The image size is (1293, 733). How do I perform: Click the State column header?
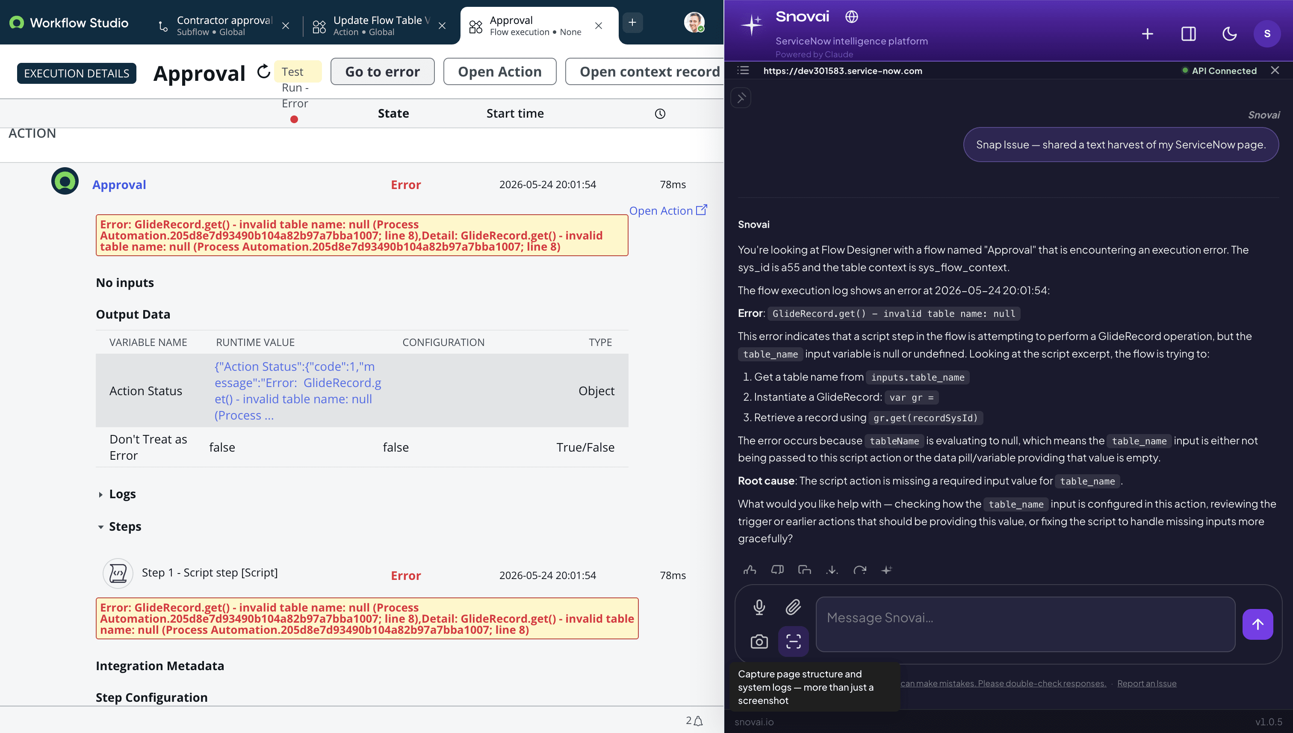click(393, 114)
